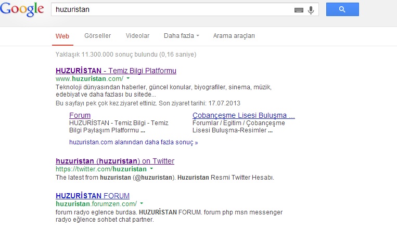Select the Web tab
This screenshot has height=230, width=397.
coord(62,36)
